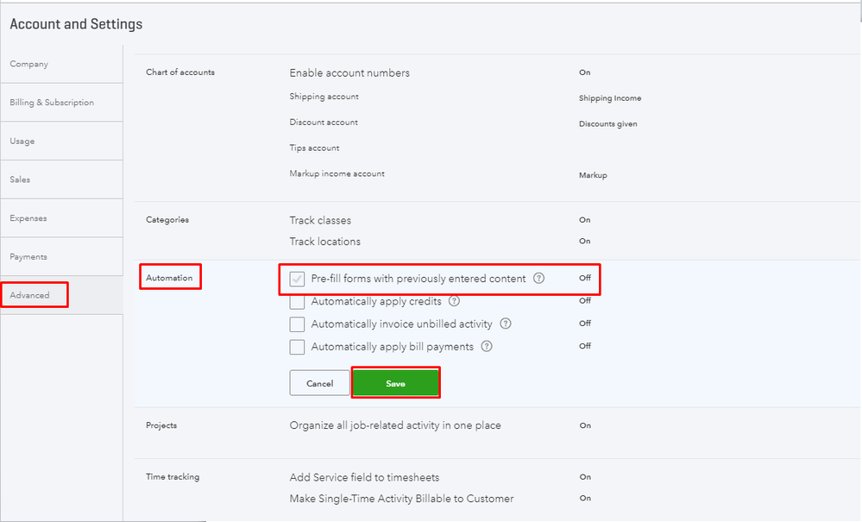862x522 pixels.
Task: Open help for Automatically invoice unbilled activity
Action: click(506, 324)
